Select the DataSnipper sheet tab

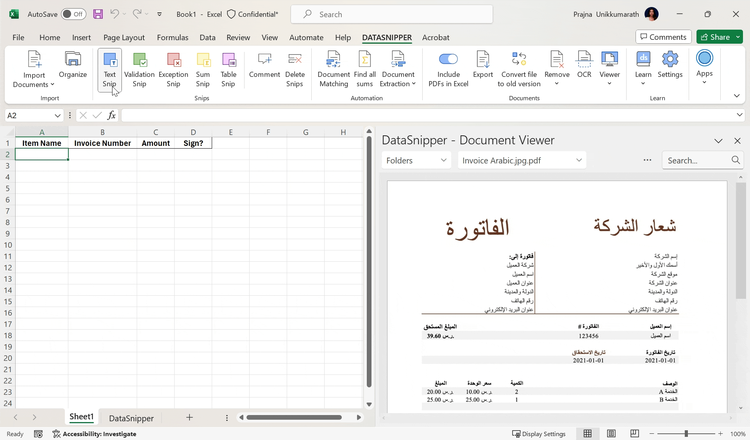131,418
